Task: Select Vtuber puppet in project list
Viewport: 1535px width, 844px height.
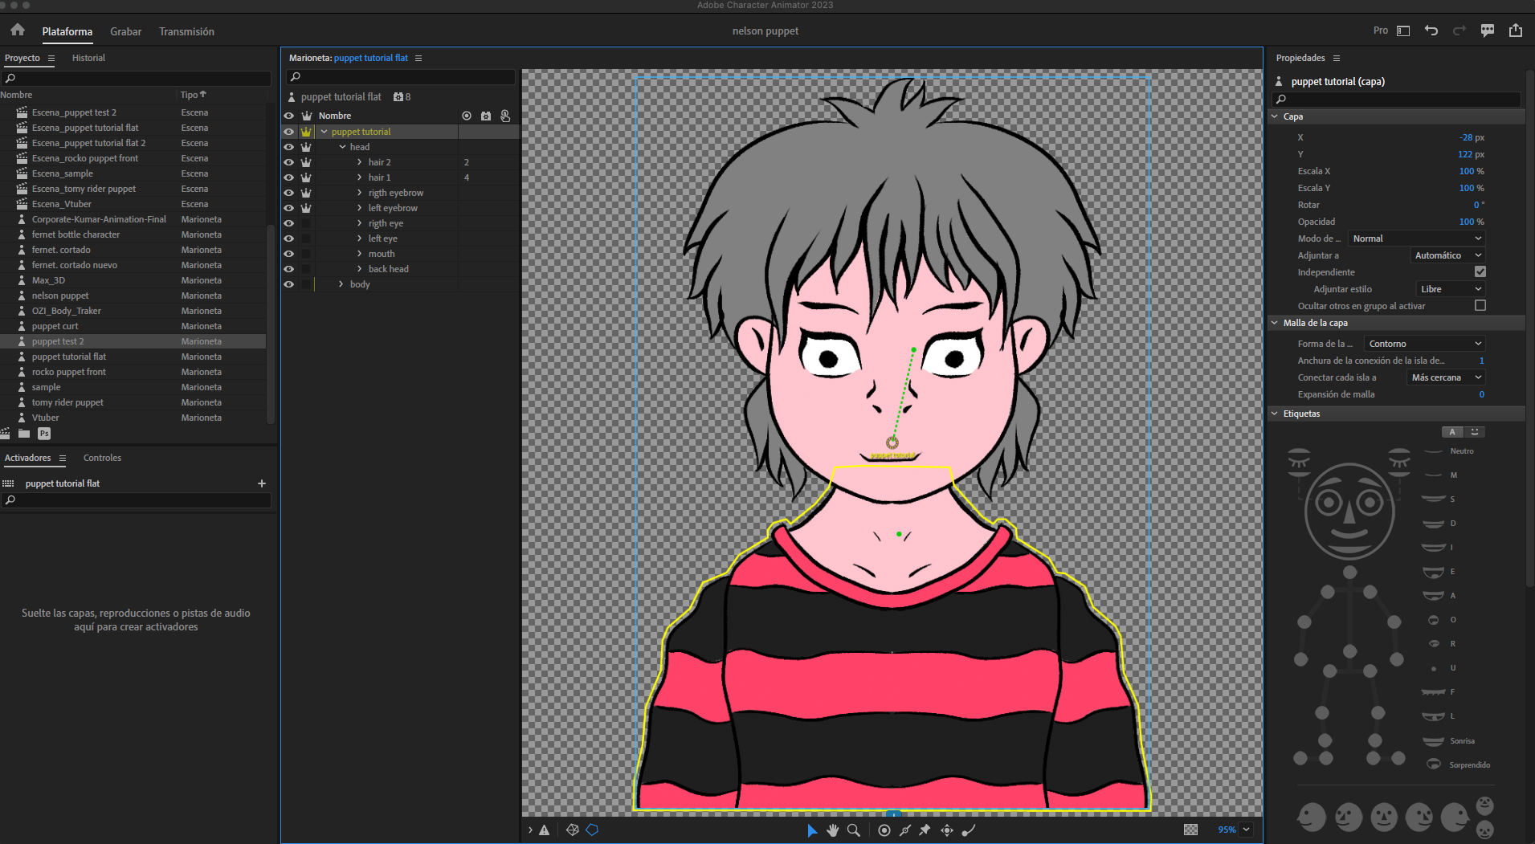Action: point(46,418)
